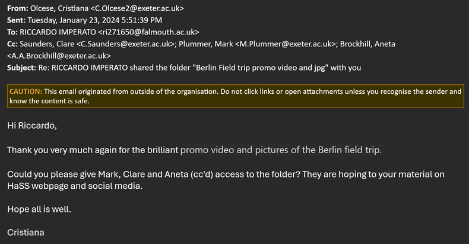
Task: Click highlighted text about promo video and pictures
Action: point(281,150)
